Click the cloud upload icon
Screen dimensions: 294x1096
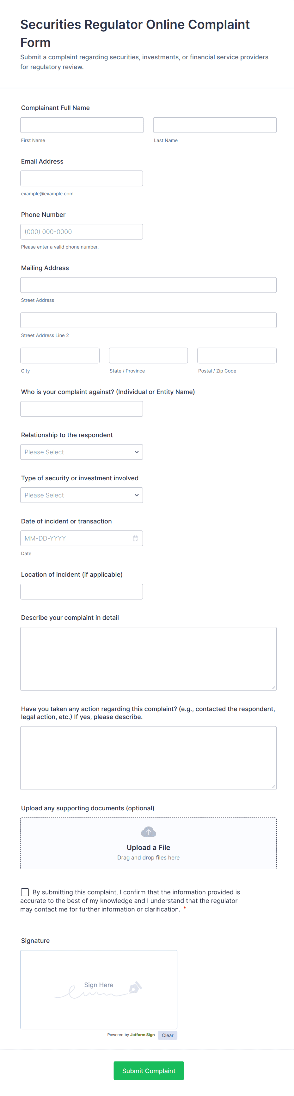coord(149,831)
